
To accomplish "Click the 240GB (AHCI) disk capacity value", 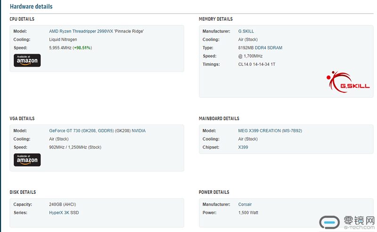I will click(62, 204).
